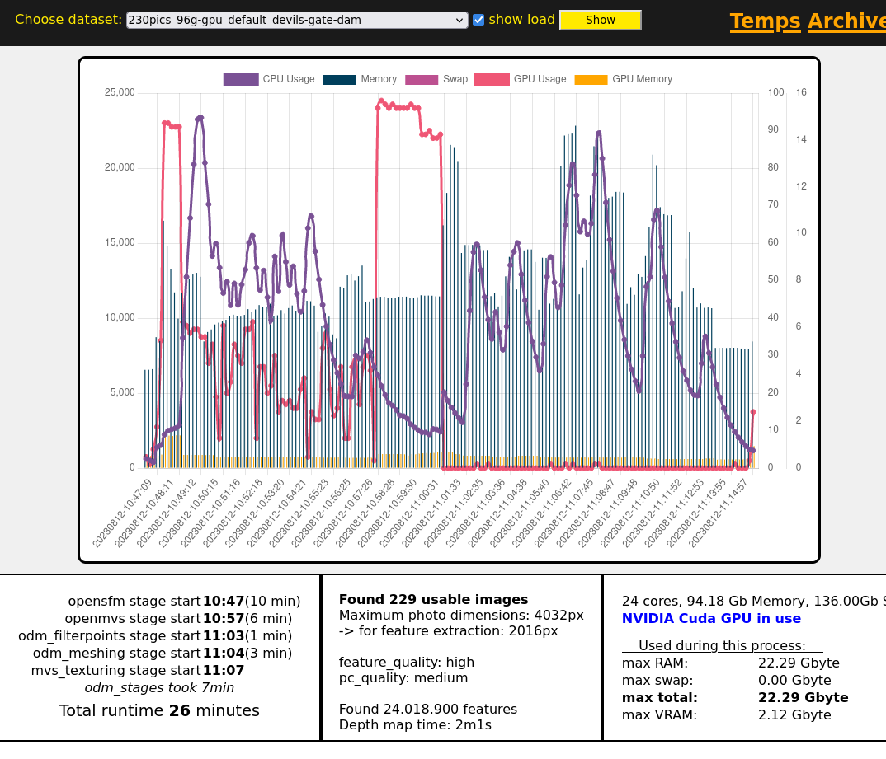This screenshot has width=886, height=759.
Task: Select the 20230812-10:47:09 x-axis label
Action: point(124,511)
